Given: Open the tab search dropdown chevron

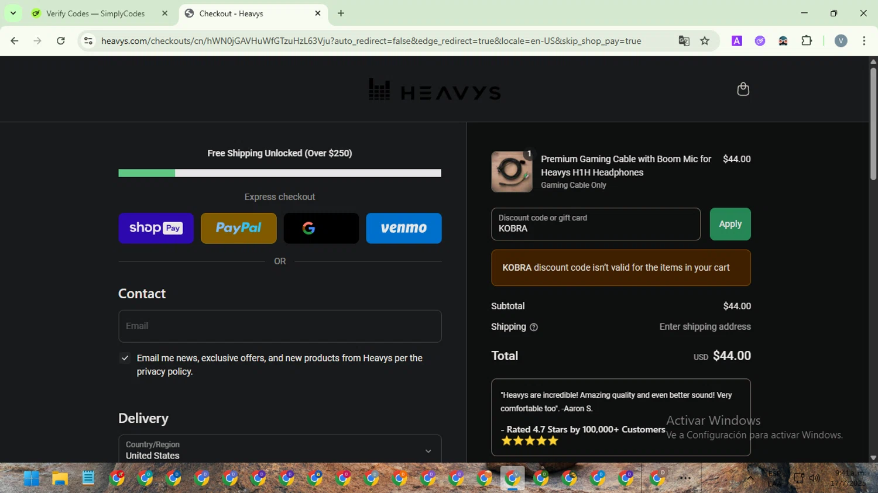Looking at the screenshot, I should [13, 13].
